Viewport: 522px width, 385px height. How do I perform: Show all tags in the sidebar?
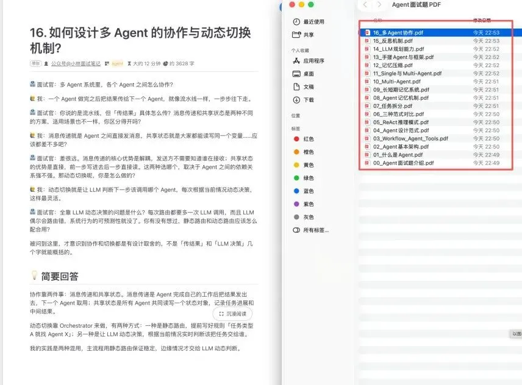pyautogui.click(x=310, y=230)
